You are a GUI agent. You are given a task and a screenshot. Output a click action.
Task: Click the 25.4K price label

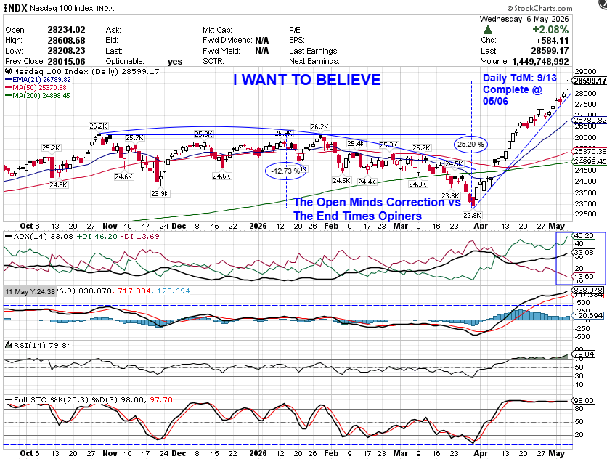(x=356, y=144)
